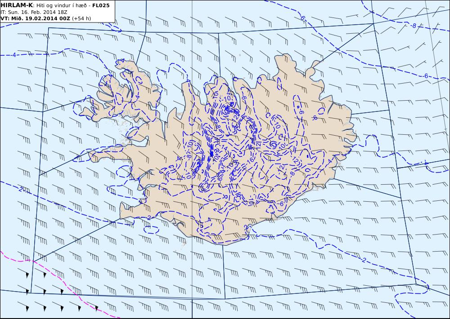Click the "VT: Mið. 19.02.2014 00Z" valid time

35,18
